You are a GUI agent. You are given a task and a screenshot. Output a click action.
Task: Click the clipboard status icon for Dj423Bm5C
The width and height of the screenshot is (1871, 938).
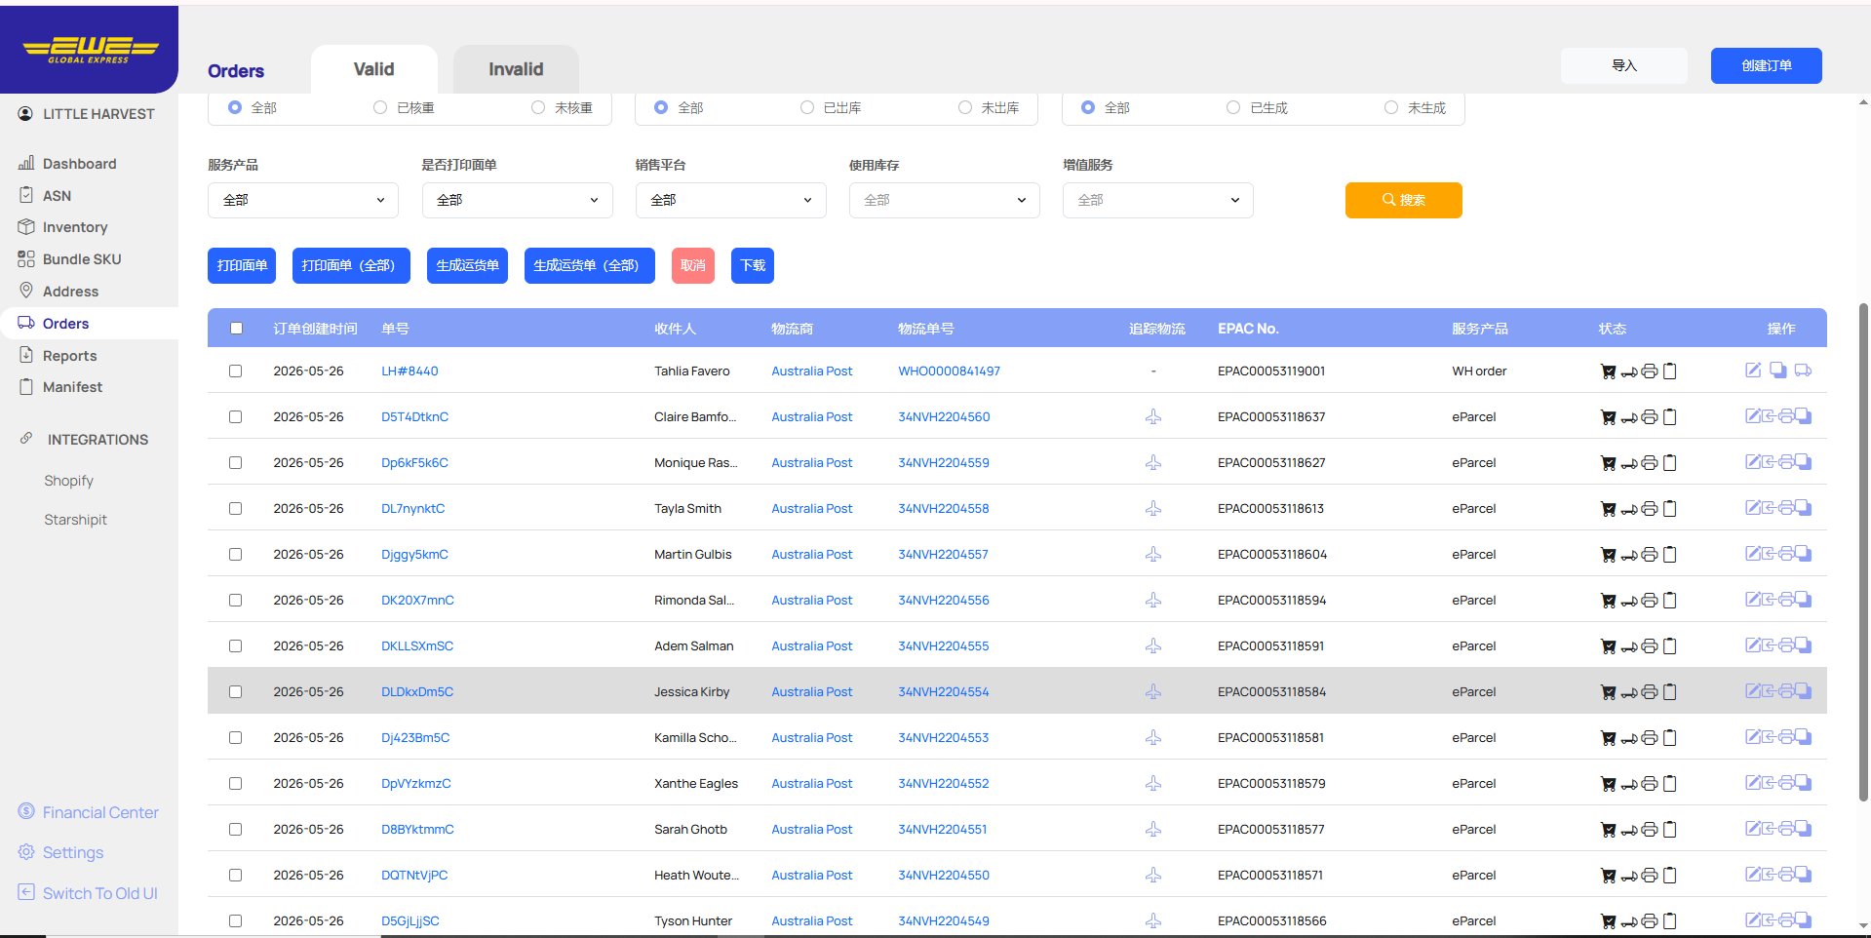click(1669, 738)
